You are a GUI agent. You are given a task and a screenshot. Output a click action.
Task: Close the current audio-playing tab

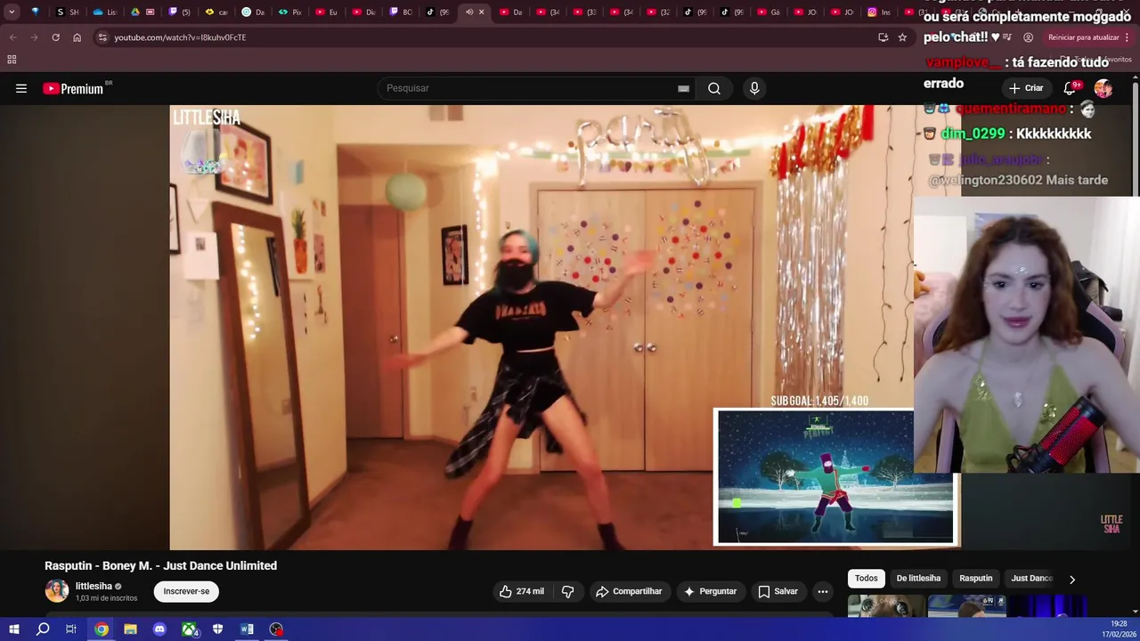[482, 12]
